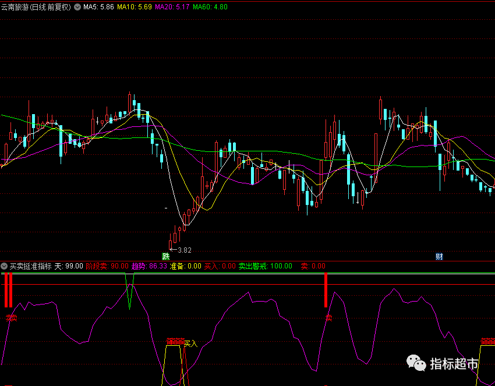Select the green MA60: 4.80 label
495x386 pixels.
coord(210,8)
